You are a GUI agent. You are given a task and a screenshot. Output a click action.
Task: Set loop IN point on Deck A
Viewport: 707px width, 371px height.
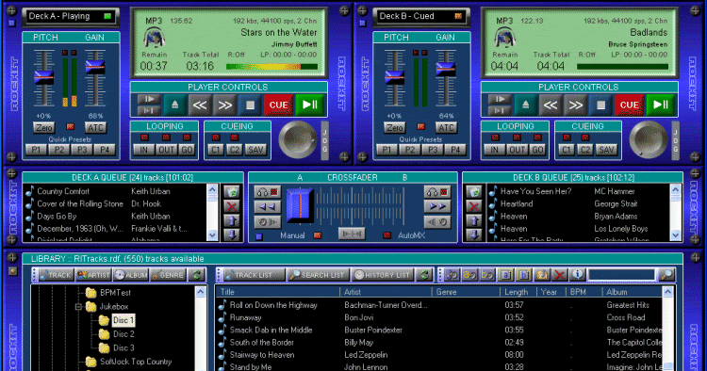144,150
